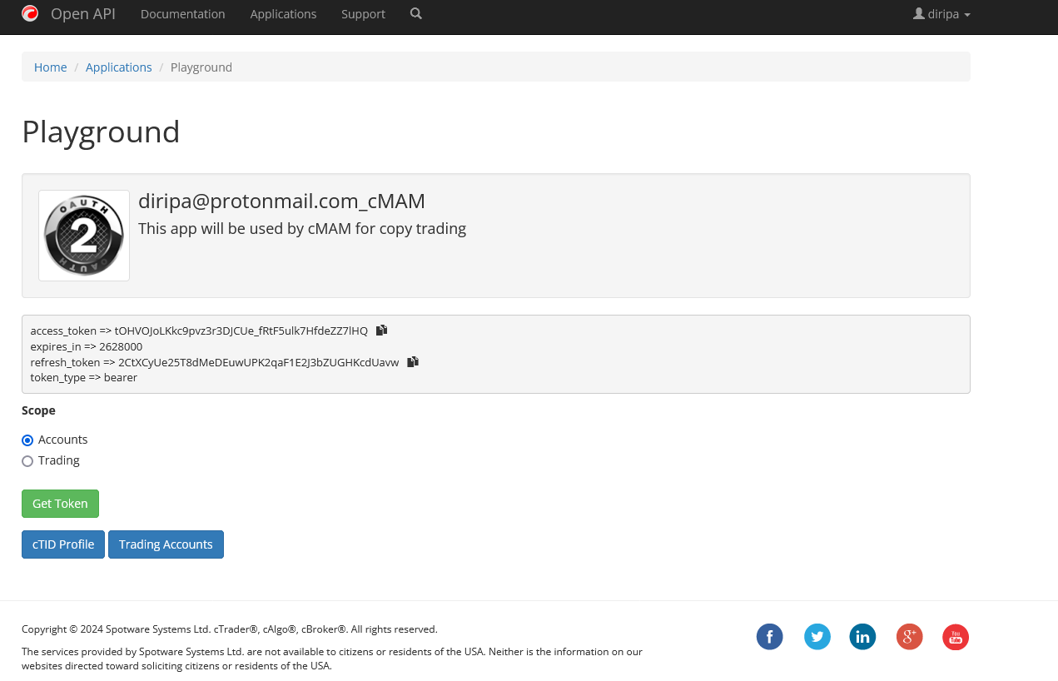Image resolution: width=1058 pixels, height=681 pixels.
Task: Copy the access_token with its clipboard icon
Action: (x=381, y=331)
